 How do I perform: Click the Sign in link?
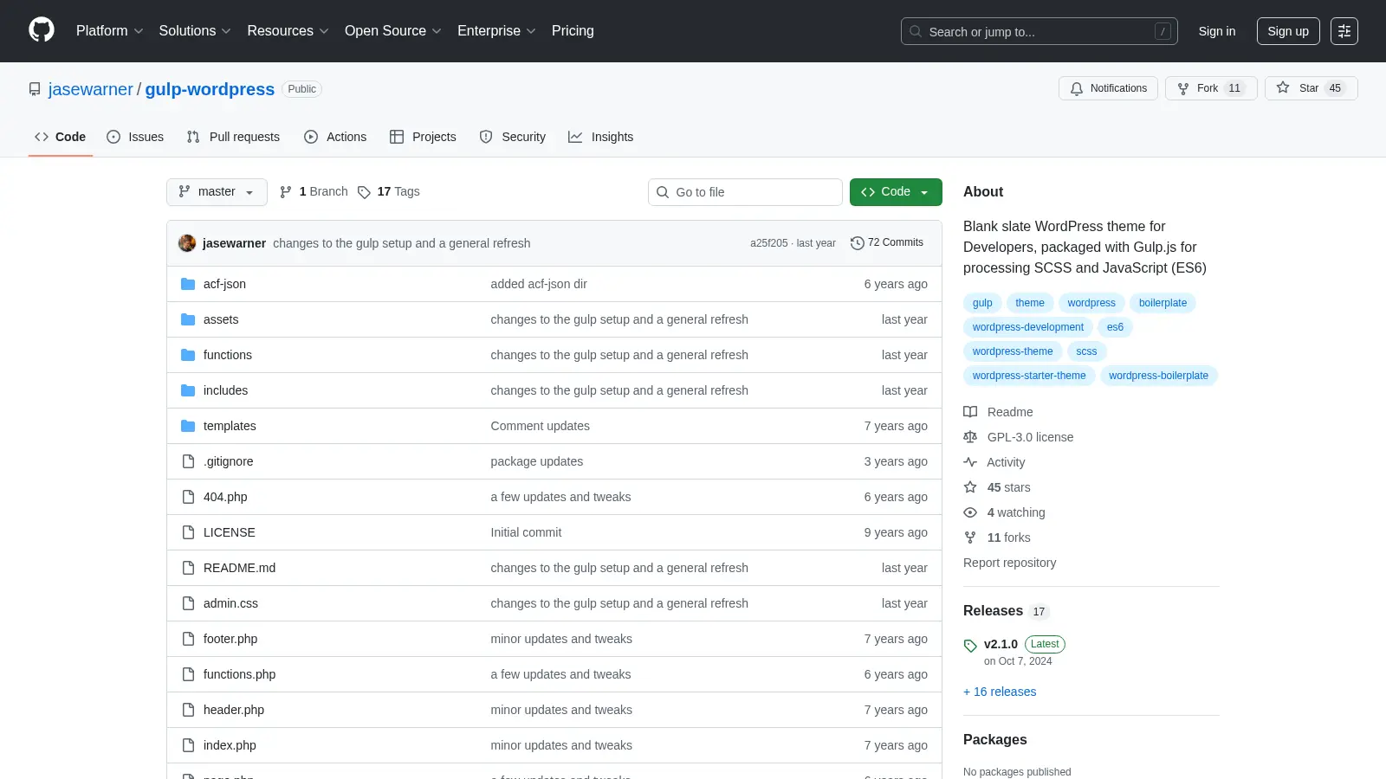click(1217, 31)
